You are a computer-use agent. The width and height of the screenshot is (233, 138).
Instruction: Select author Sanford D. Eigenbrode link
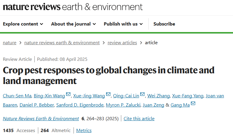[x=80, y=105]
